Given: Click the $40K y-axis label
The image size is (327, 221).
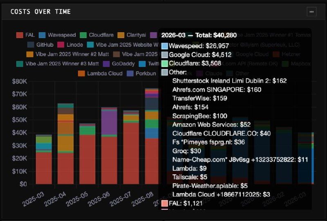Looking at the screenshot, I should point(19,133).
